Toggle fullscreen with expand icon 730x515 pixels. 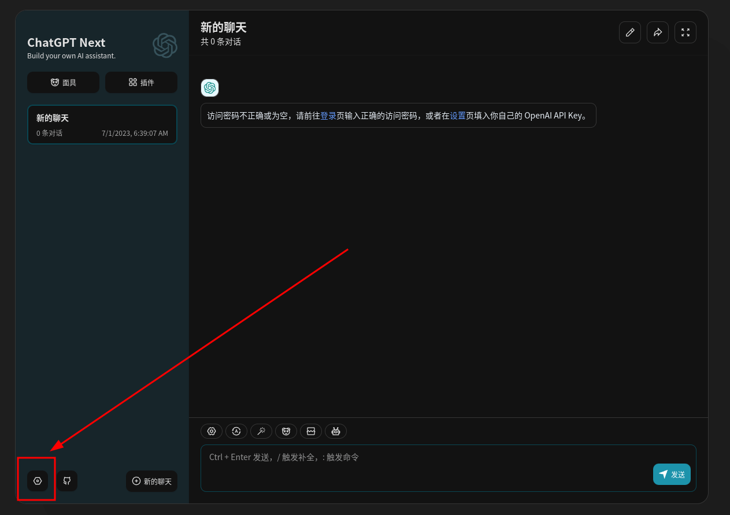[685, 32]
